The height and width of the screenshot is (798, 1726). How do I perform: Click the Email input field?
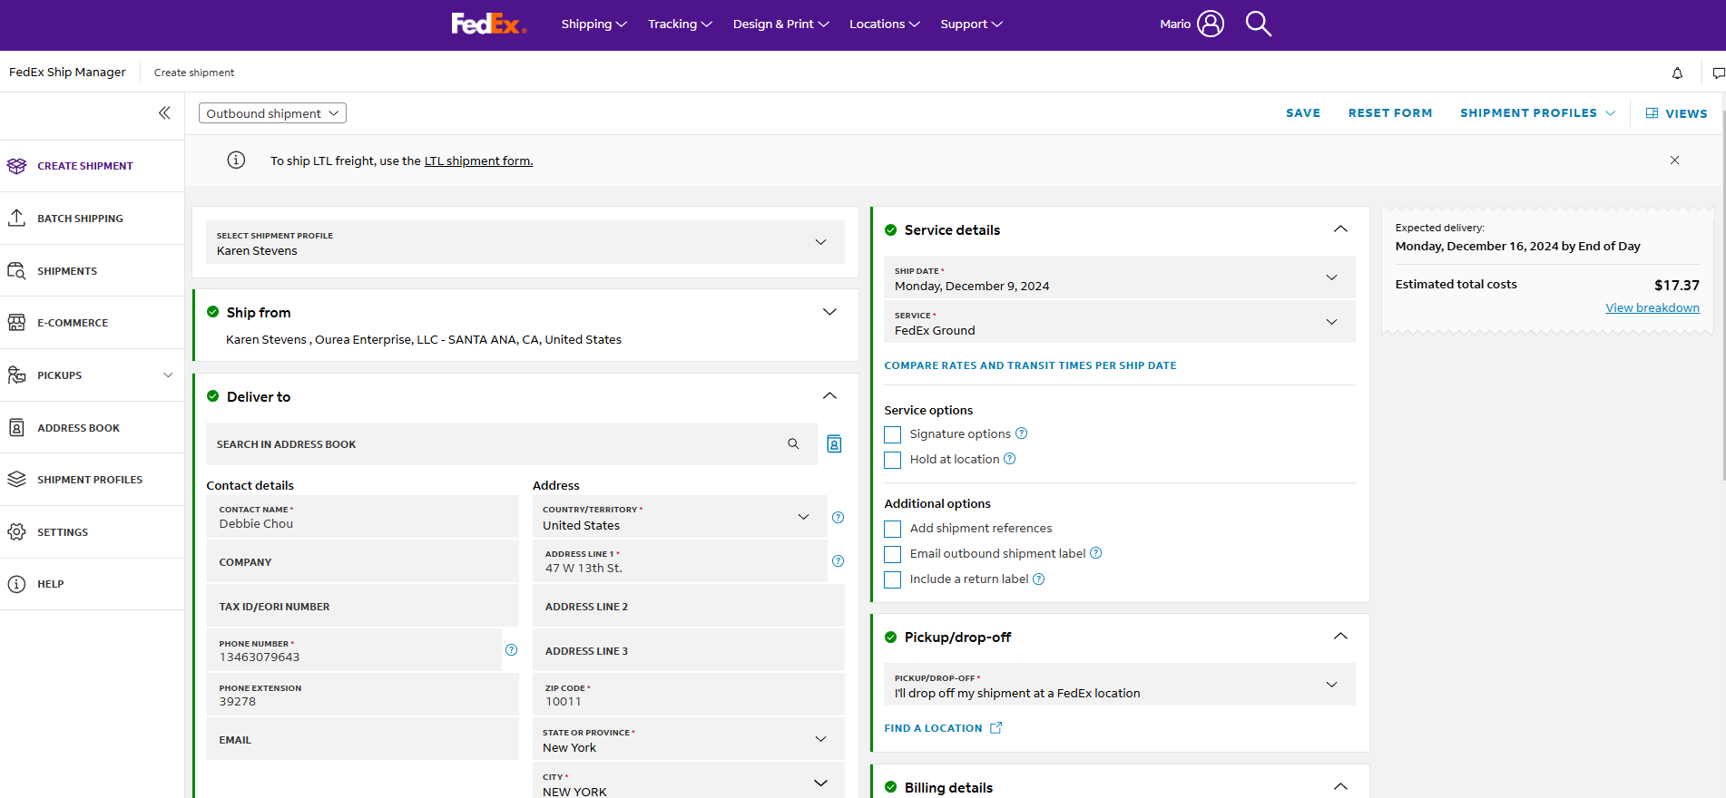[x=362, y=739]
